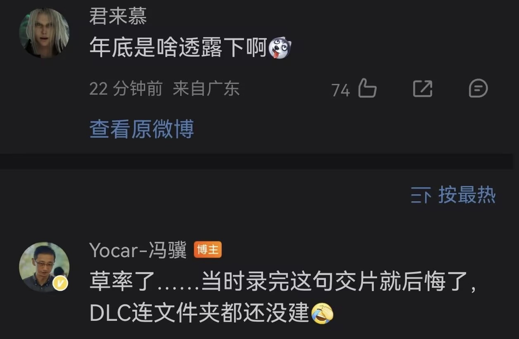Tap the 22 分钟前 timestamp
The image size is (519, 339).
click(x=126, y=89)
